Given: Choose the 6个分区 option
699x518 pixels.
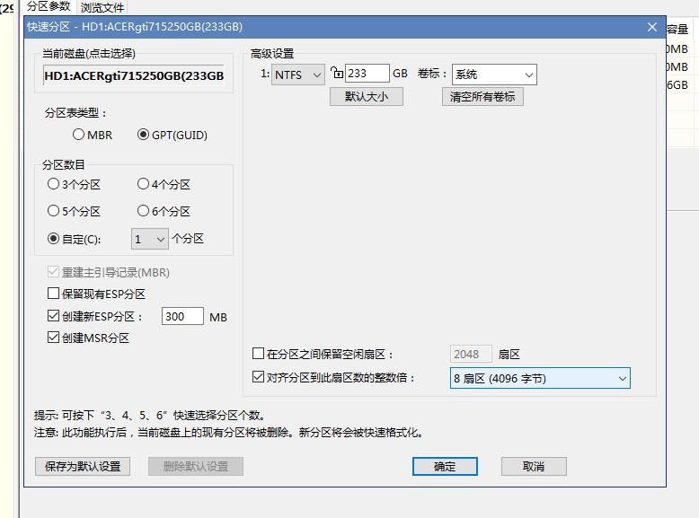Looking at the screenshot, I should coord(143,212).
